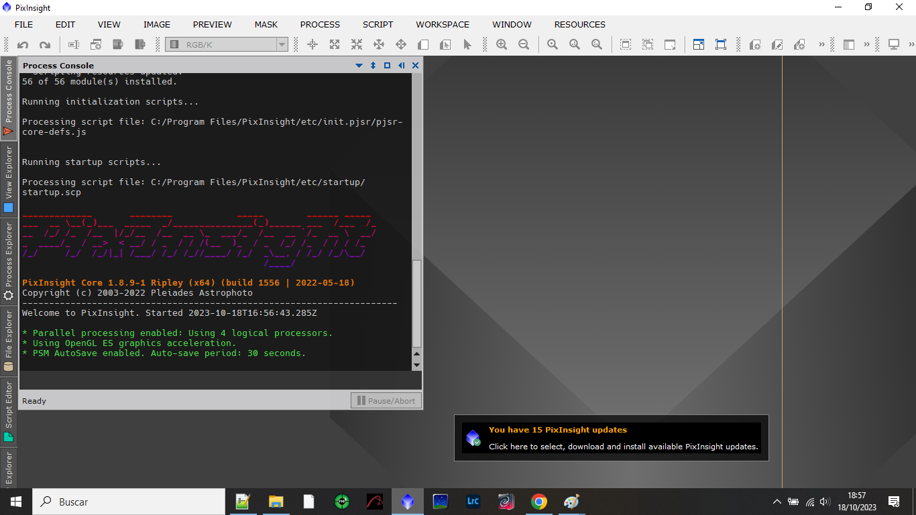Click the console vertical scrollbar thumb
The image size is (916, 515).
[416, 303]
